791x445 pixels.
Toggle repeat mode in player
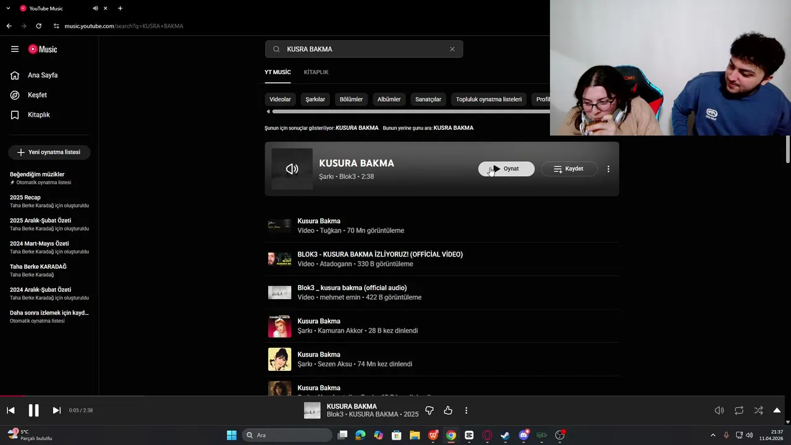pyautogui.click(x=739, y=410)
